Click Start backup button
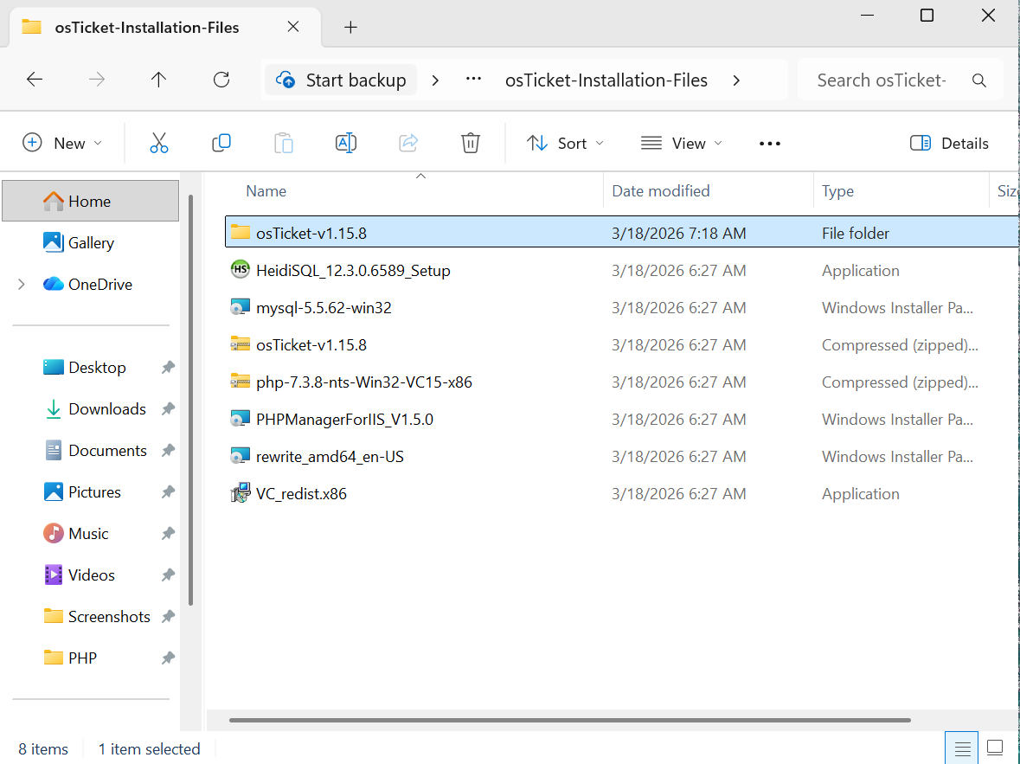Image resolution: width=1020 pixels, height=764 pixels. click(x=341, y=80)
